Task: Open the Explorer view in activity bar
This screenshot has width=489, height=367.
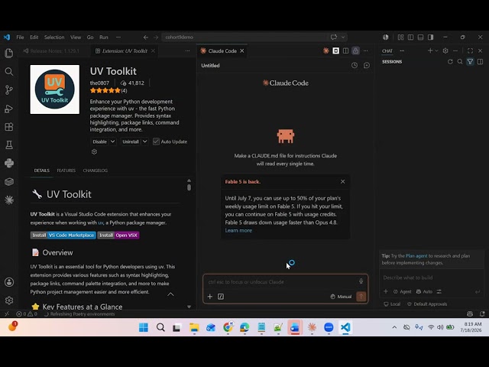Action: tap(9, 54)
